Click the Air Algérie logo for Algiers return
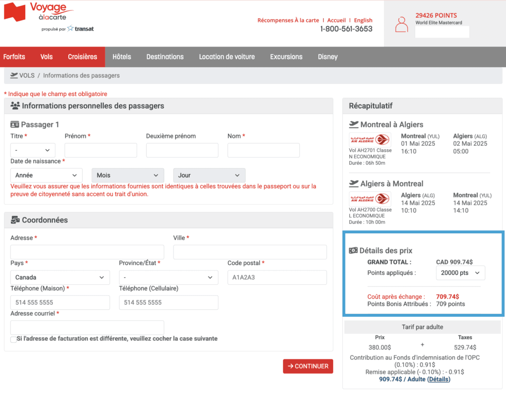Screen dimensions: 506x394 click(370, 199)
